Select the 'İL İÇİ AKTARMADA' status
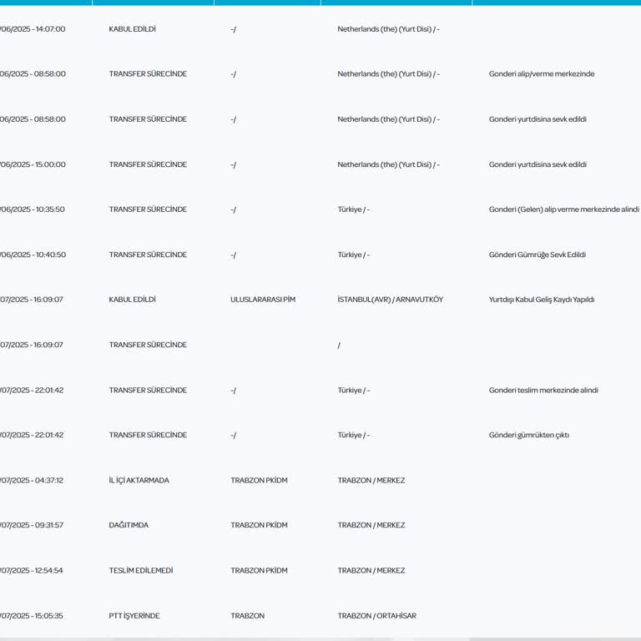641x641 pixels. (139, 481)
